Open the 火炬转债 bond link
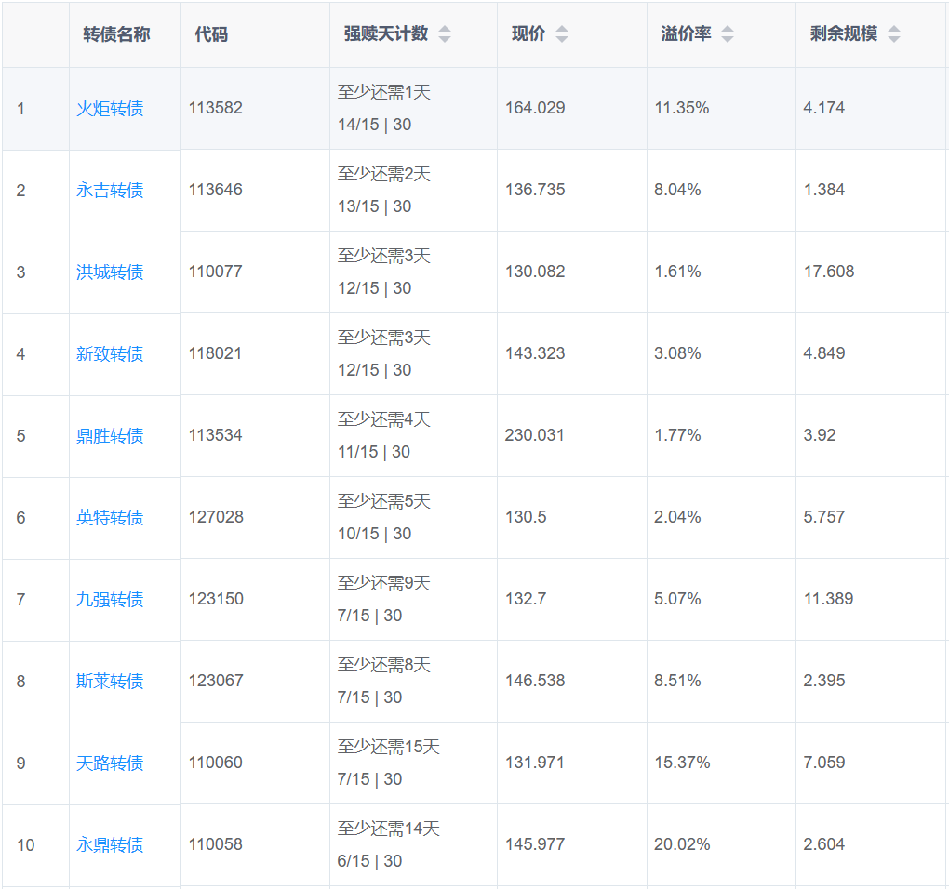The width and height of the screenshot is (949, 889). (110, 109)
